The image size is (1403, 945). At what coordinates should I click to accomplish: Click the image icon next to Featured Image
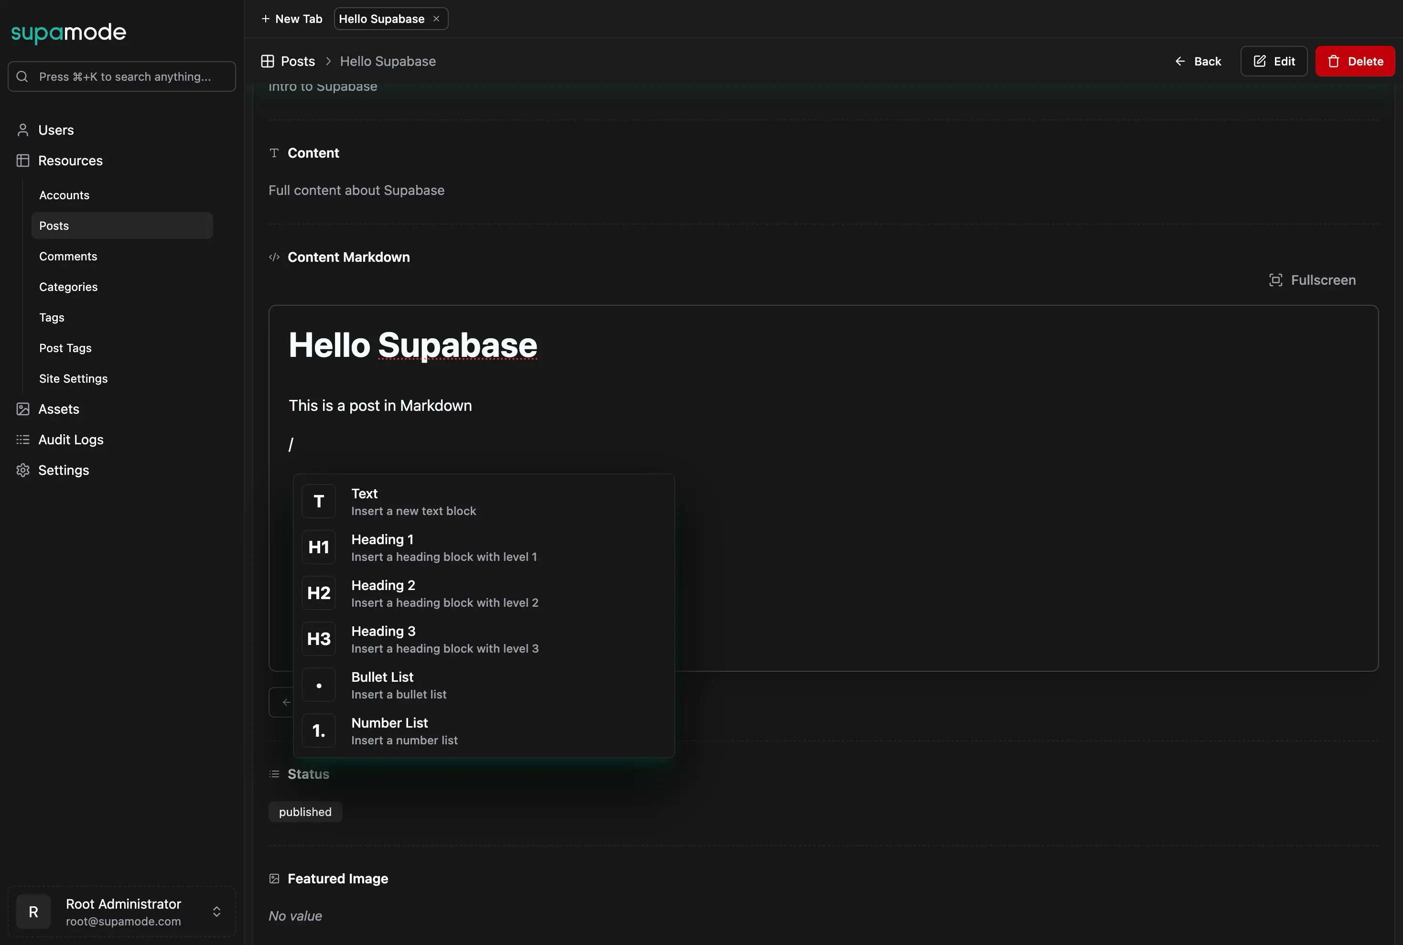[x=274, y=878]
